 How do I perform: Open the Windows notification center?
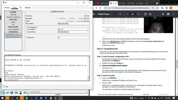(174, 98)
